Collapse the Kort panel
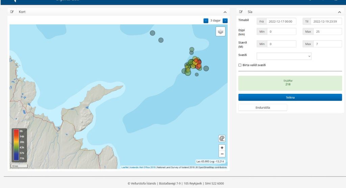Image resolution: width=346 pixels, height=188 pixels. 225,12
